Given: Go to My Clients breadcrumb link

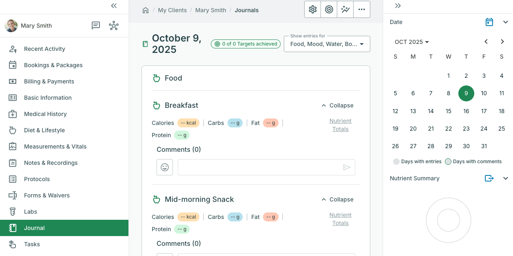Looking at the screenshot, I should tap(172, 10).
